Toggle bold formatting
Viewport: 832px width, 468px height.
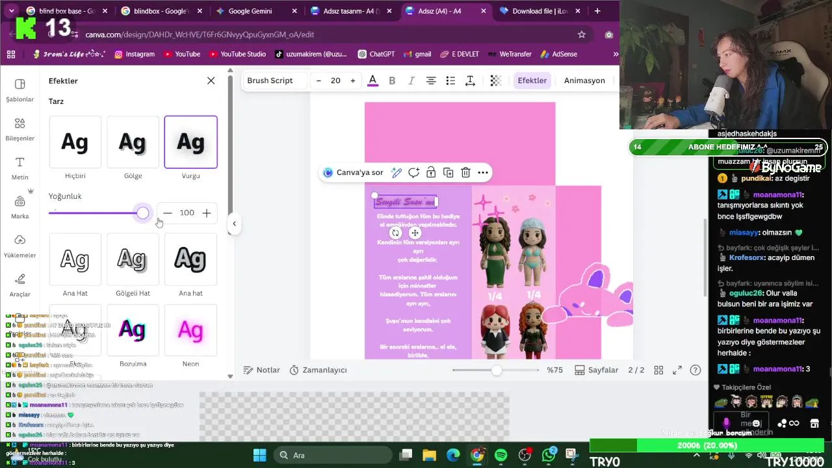click(392, 81)
